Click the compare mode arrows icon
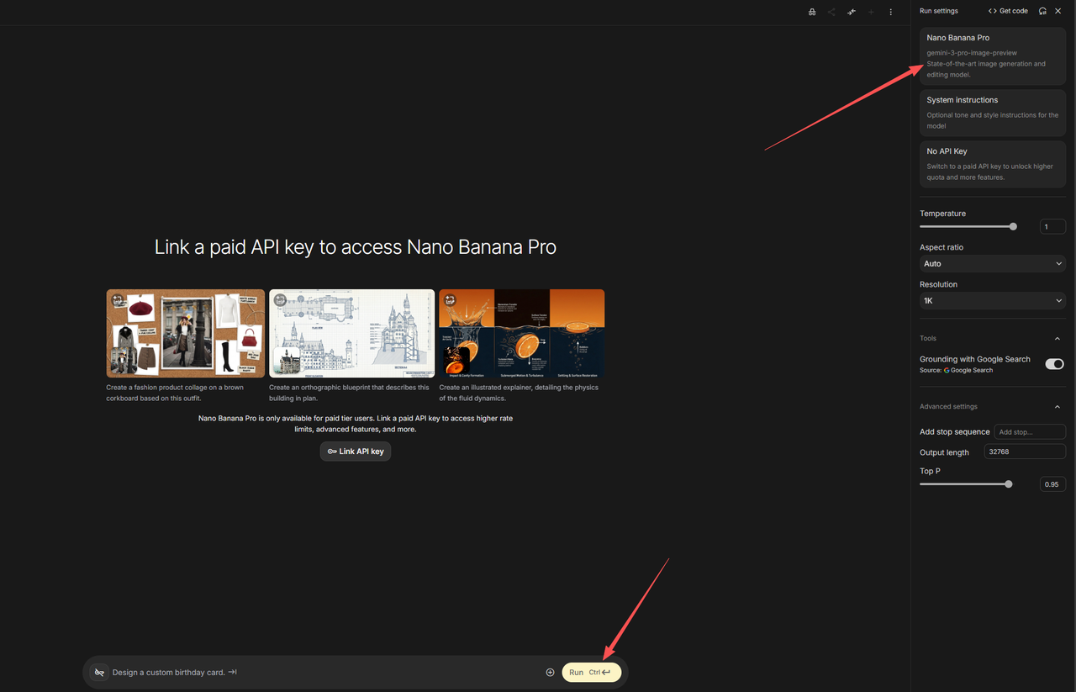Viewport: 1076px width, 692px height. (x=852, y=12)
